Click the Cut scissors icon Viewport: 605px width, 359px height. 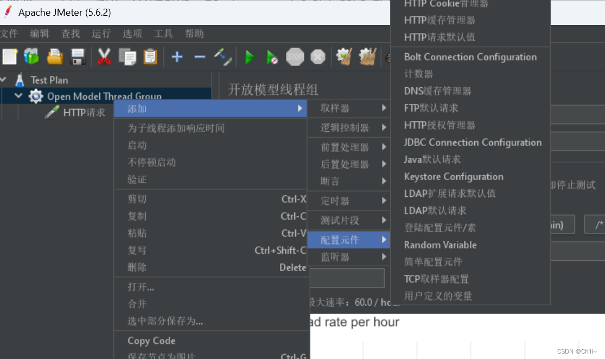104,57
